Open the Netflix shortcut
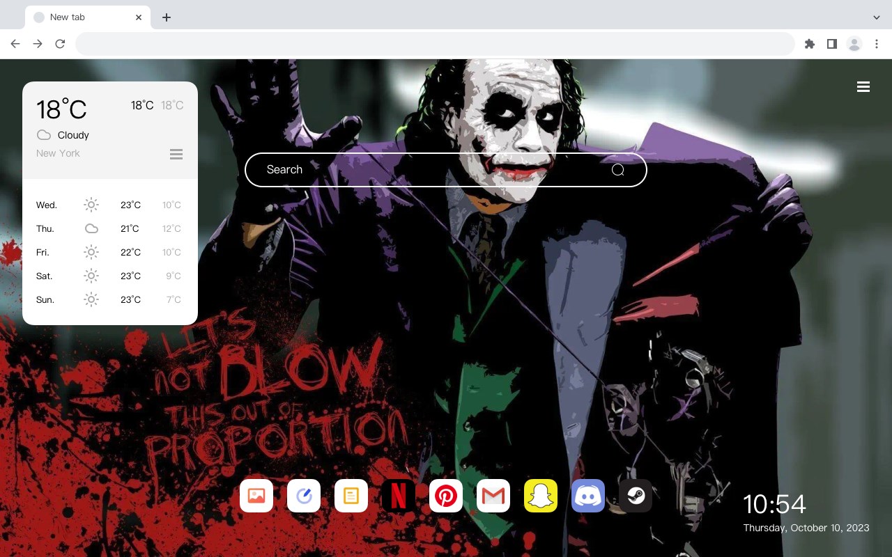892x557 pixels. click(x=399, y=496)
